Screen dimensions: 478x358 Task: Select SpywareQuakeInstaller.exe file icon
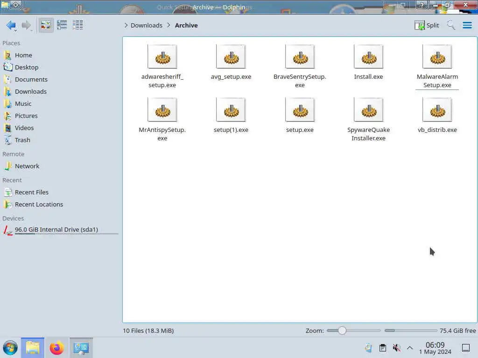[369, 110]
